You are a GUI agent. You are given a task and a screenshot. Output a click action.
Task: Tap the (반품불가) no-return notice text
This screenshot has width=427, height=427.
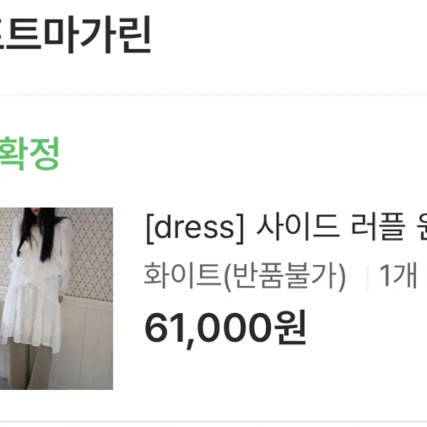pyautogui.click(x=284, y=276)
